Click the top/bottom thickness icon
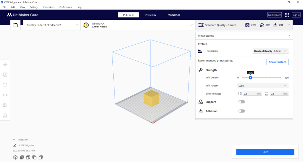 [267, 94]
